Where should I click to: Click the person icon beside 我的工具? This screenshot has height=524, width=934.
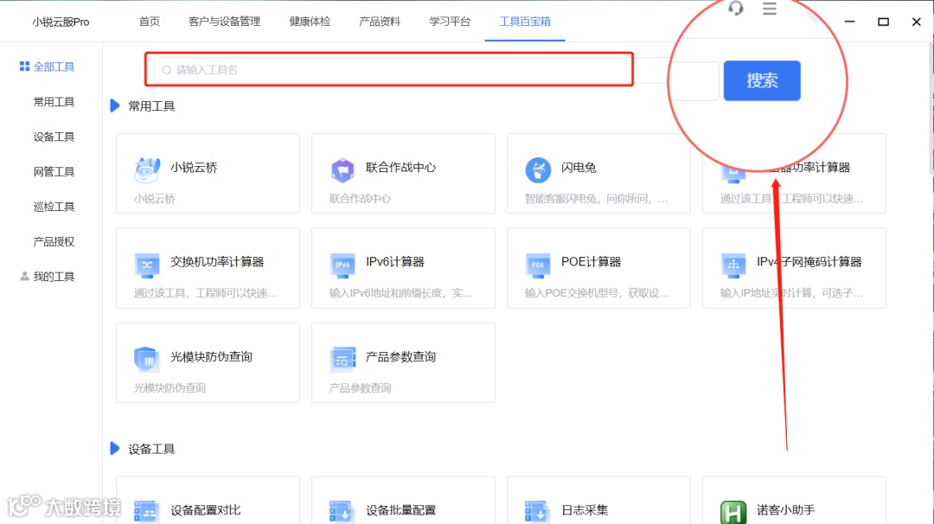24,277
